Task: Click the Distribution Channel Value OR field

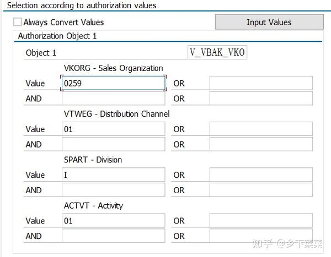Action: pyautogui.click(x=261, y=129)
